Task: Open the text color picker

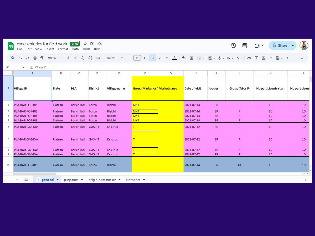Action: tap(175, 58)
